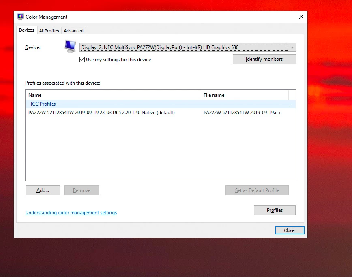Open the Profiles button menu

275,210
